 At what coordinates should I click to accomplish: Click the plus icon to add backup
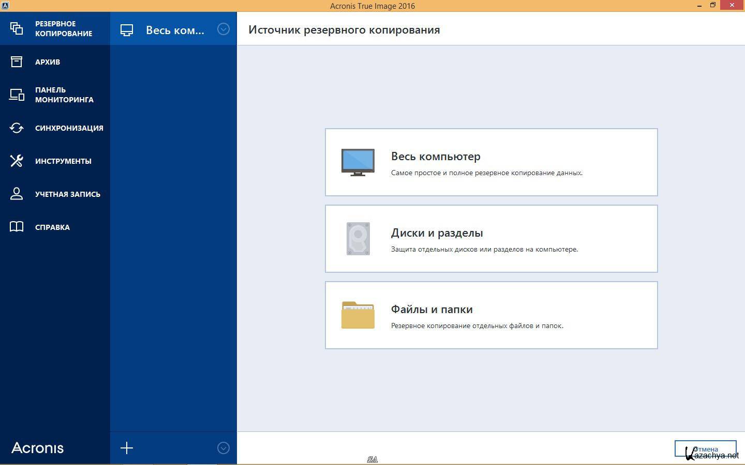(x=127, y=448)
